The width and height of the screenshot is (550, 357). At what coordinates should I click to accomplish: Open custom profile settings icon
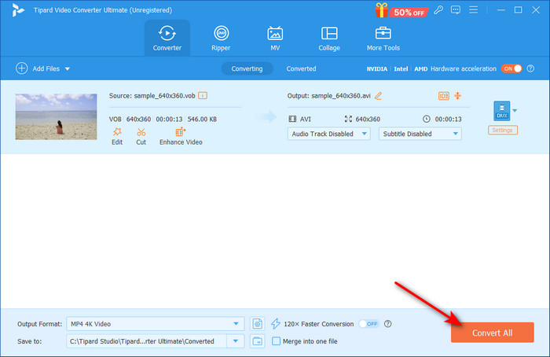tap(257, 324)
